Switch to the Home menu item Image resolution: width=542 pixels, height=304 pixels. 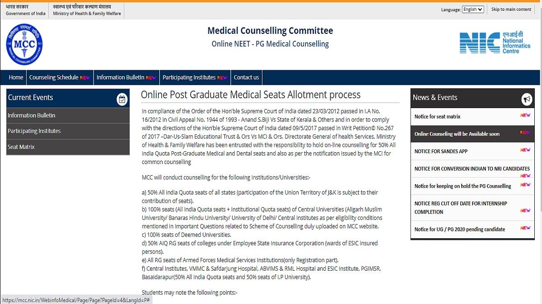click(x=15, y=77)
